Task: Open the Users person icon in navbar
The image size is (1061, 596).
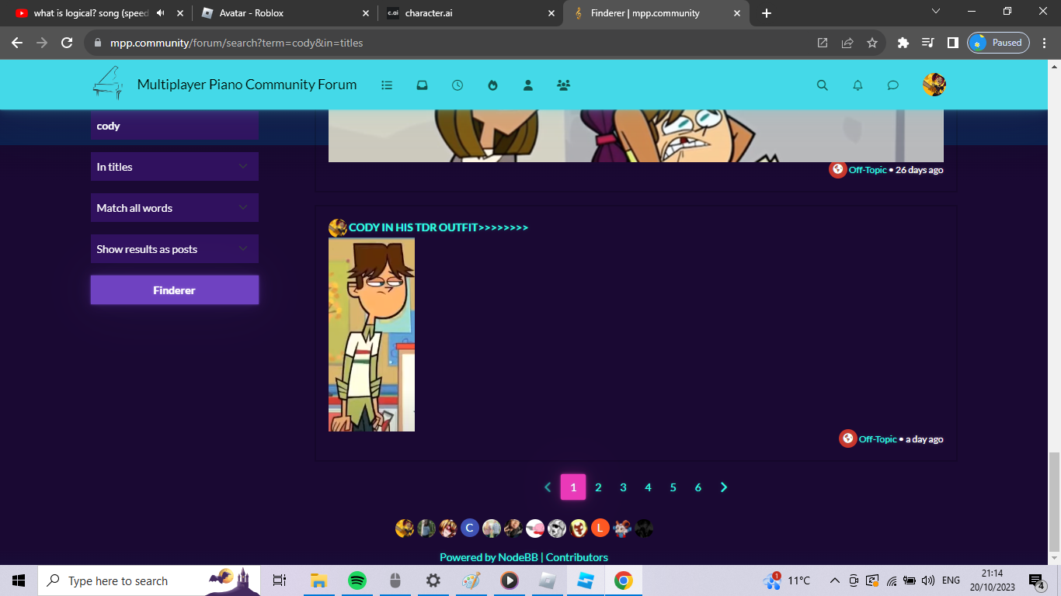Action: (528, 85)
